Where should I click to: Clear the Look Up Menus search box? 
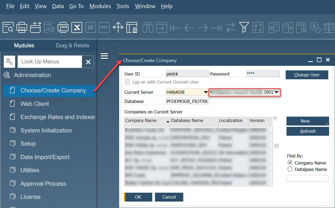[x=88, y=62]
